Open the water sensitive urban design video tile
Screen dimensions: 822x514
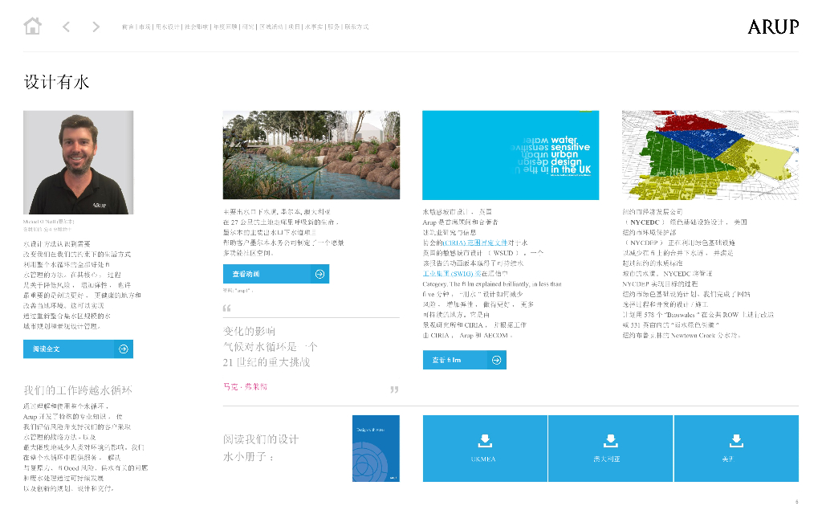tap(511, 155)
